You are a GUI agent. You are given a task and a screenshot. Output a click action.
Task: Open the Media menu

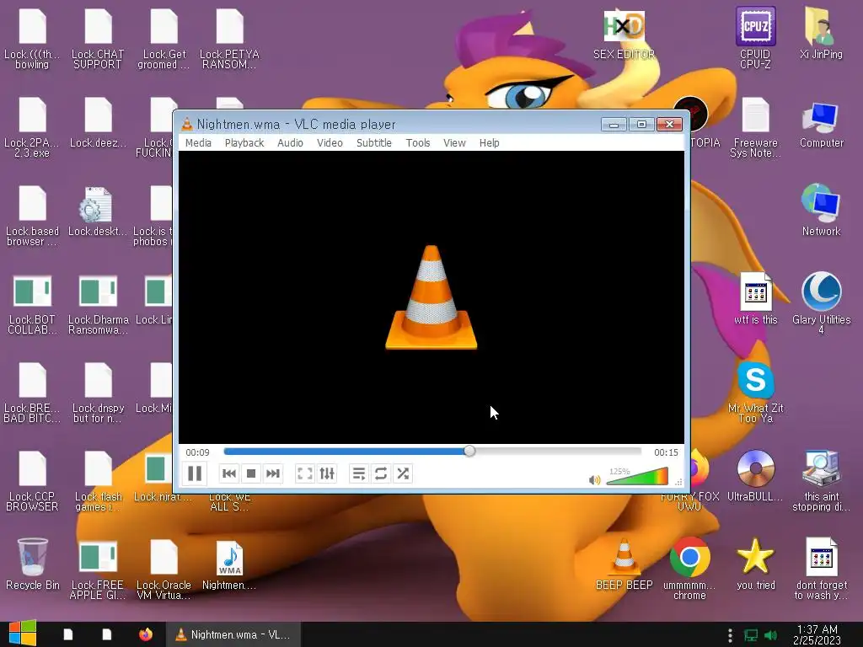pyautogui.click(x=198, y=142)
